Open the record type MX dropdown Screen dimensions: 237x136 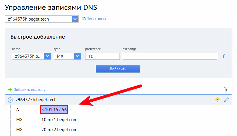tap(77, 56)
